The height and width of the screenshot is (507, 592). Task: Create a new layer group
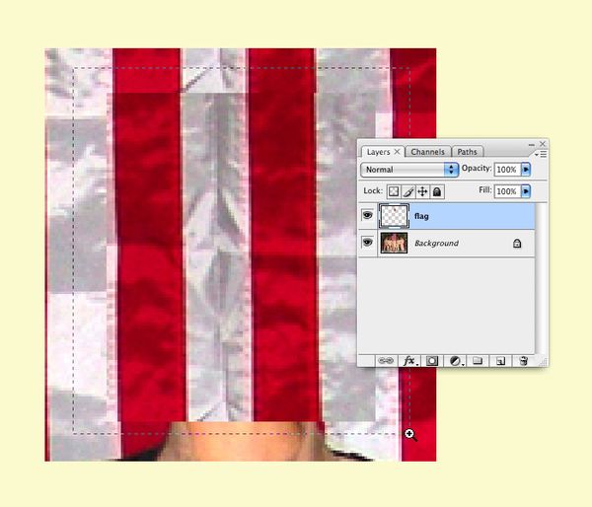(x=478, y=361)
